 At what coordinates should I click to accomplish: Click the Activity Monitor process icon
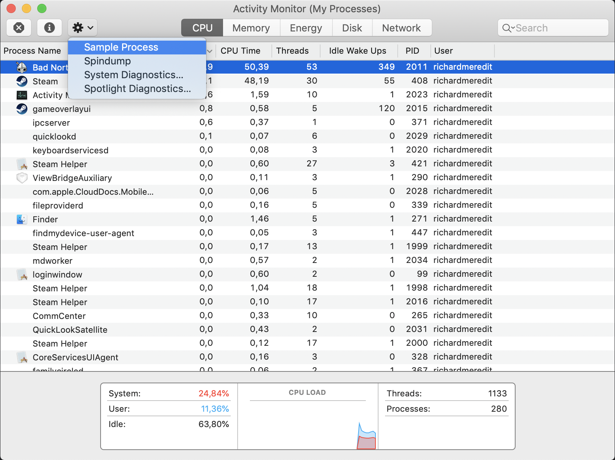pos(22,95)
